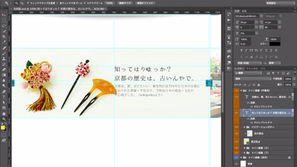Hide the 'メイン画像 (作業用)' group
The width and height of the screenshot is (297, 167).
coord(236,91)
